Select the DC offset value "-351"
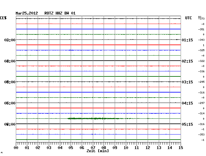Viewport: 206px width, 156px height. 201,29
